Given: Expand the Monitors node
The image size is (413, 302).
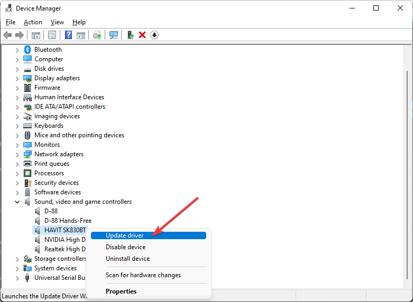Looking at the screenshot, I should pos(17,145).
